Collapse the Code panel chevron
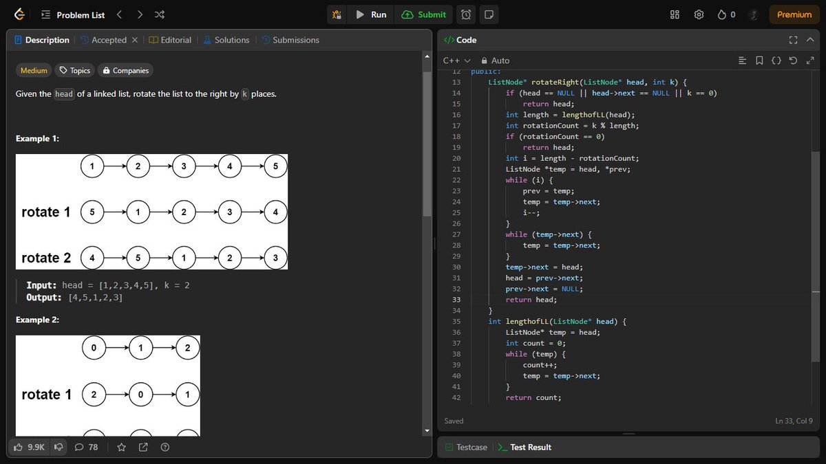Screen dimensions: 826x464 coord(812,40)
